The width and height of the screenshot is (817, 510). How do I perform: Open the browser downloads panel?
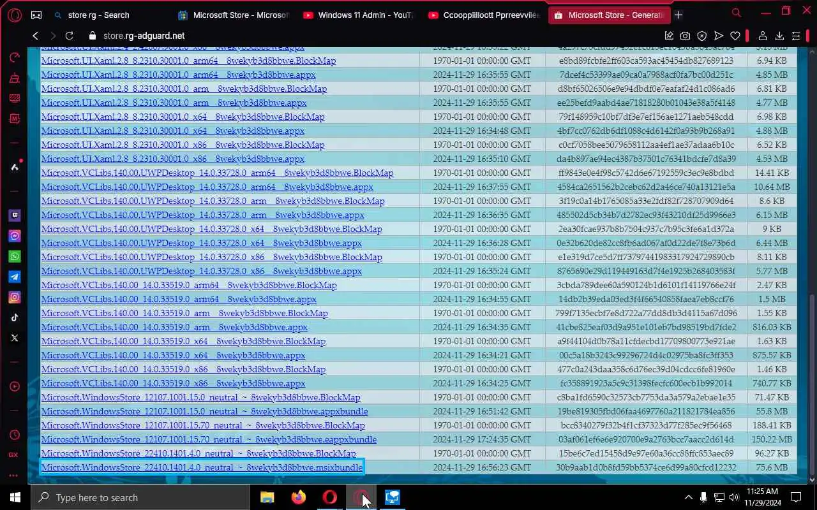point(779,36)
